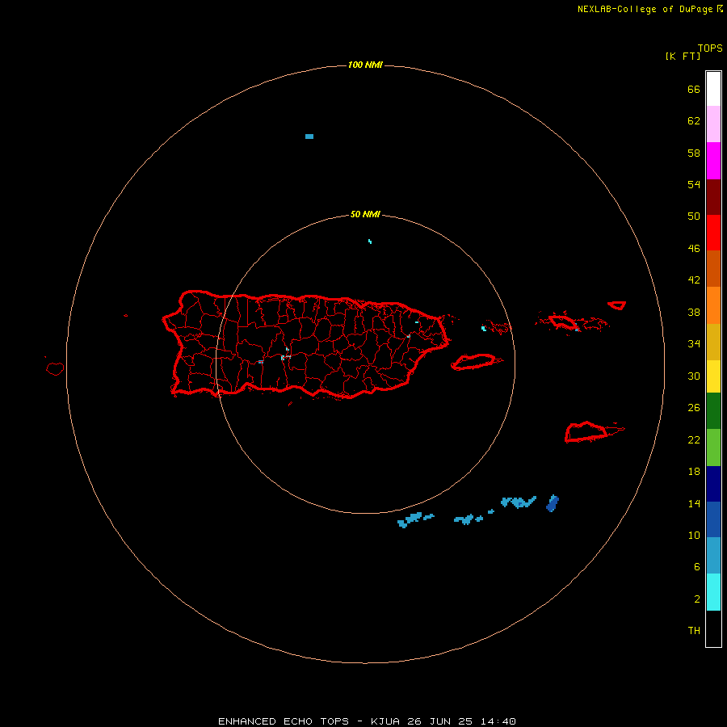Click the 50 NMI range ring label

[365, 214]
